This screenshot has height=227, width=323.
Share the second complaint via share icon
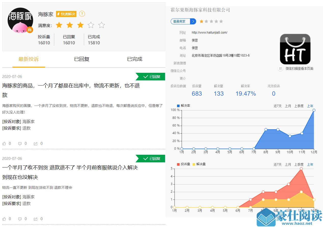[36, 219]
